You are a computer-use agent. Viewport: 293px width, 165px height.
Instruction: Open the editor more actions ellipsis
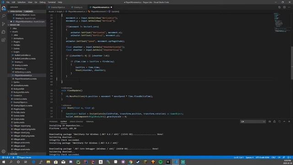pyautogui.click(x=289, y=7)
